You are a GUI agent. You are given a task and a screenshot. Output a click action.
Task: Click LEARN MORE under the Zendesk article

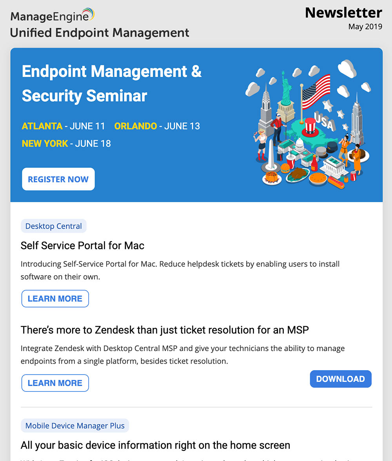(x=55, y=383)
